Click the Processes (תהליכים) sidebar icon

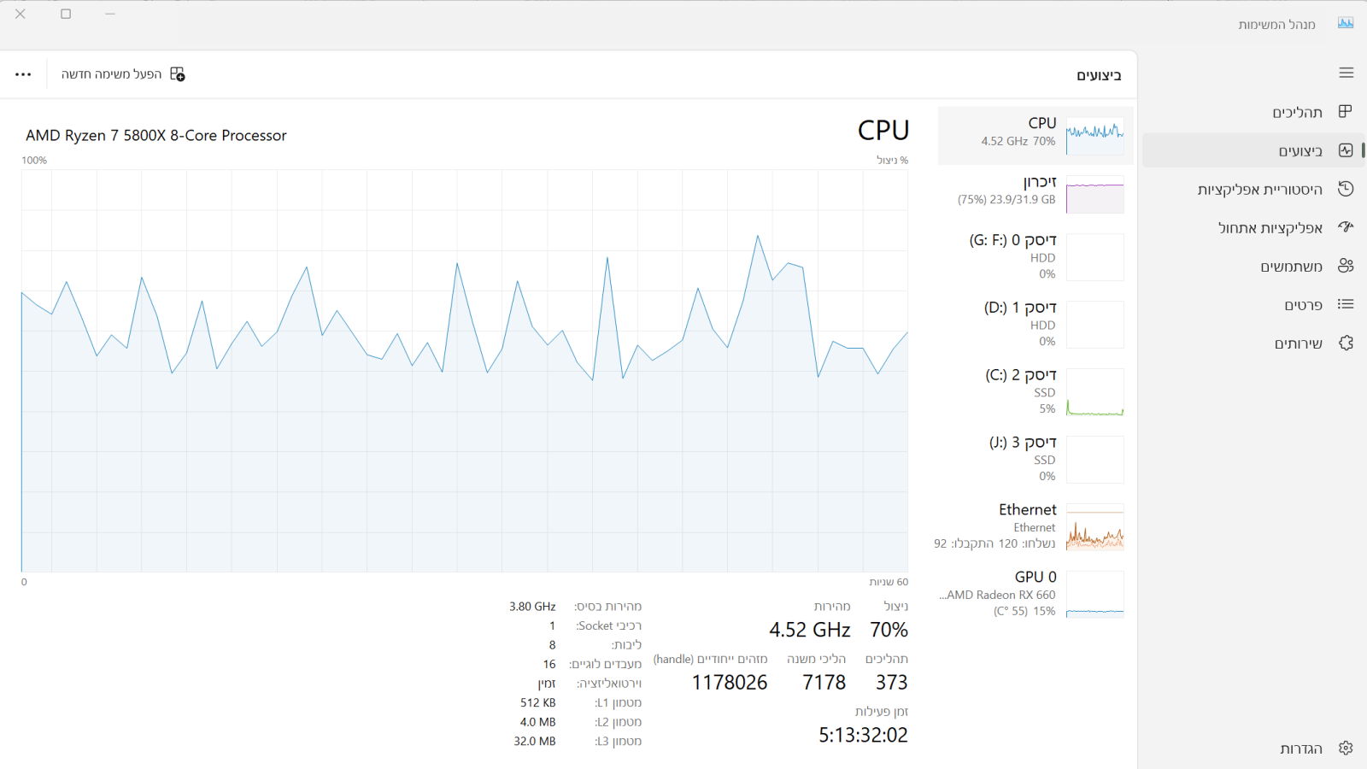(1346, 112)
